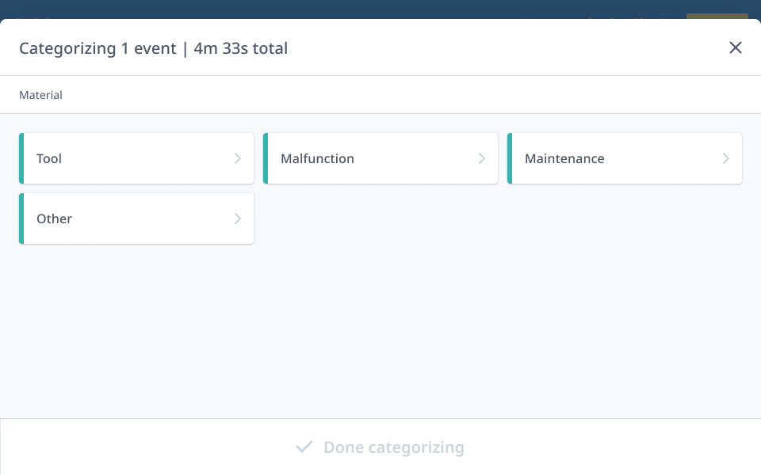Click the dialog title Categorizing 1 event
Viewport: 761px width, 475px height.
pyautogui.click(x=98, y=48)
